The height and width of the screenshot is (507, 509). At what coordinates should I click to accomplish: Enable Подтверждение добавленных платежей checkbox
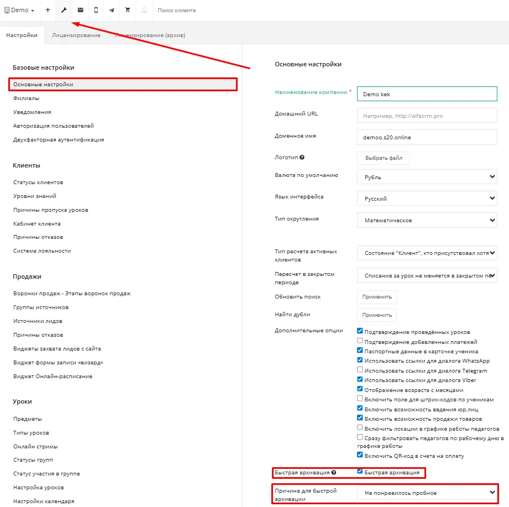360,341
